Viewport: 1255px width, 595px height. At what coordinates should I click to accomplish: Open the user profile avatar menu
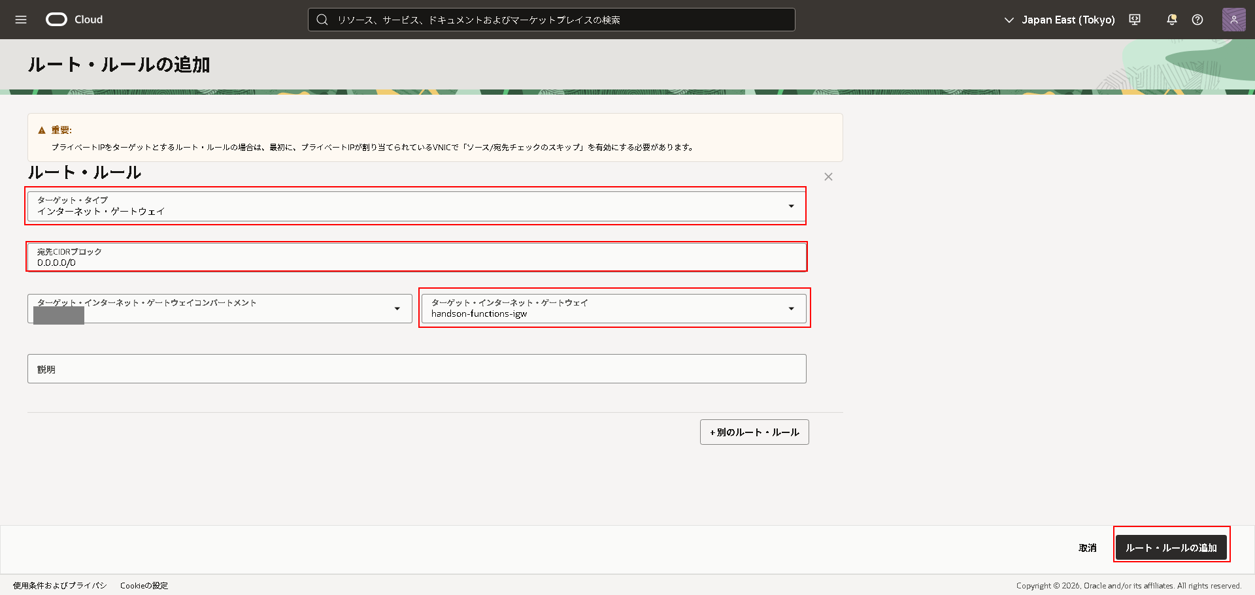[1234, 20]
